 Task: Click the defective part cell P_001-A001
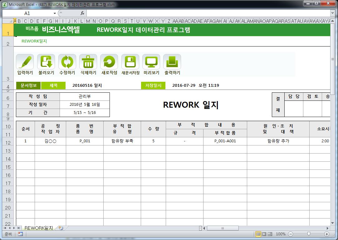coord(225,141)
